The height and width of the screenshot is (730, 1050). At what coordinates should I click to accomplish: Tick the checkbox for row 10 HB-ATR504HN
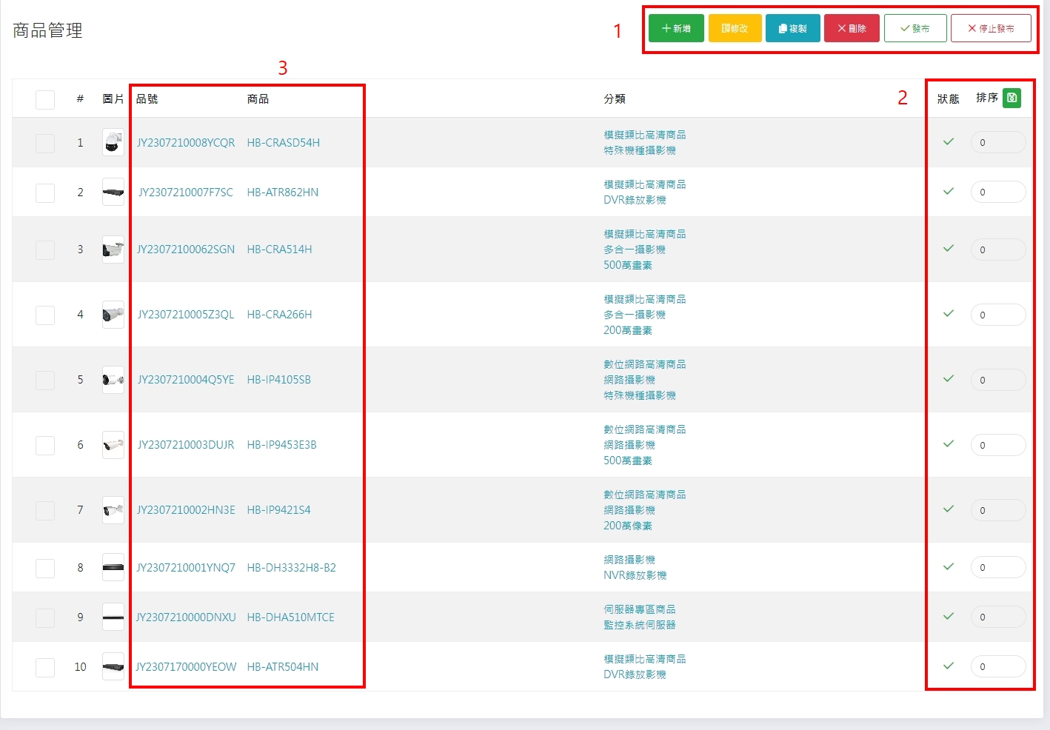[x=45, y=667]
